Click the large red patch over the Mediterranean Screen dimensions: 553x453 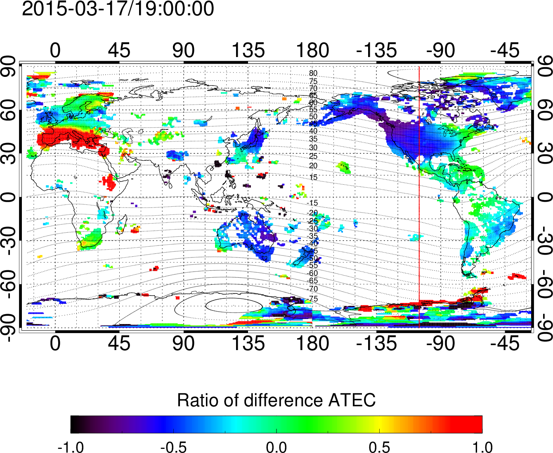coord(68,138)
